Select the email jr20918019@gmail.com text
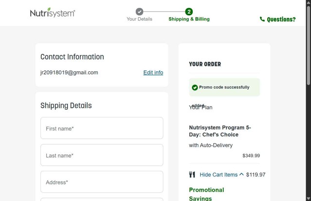311x201 pixels. [69, 73]
